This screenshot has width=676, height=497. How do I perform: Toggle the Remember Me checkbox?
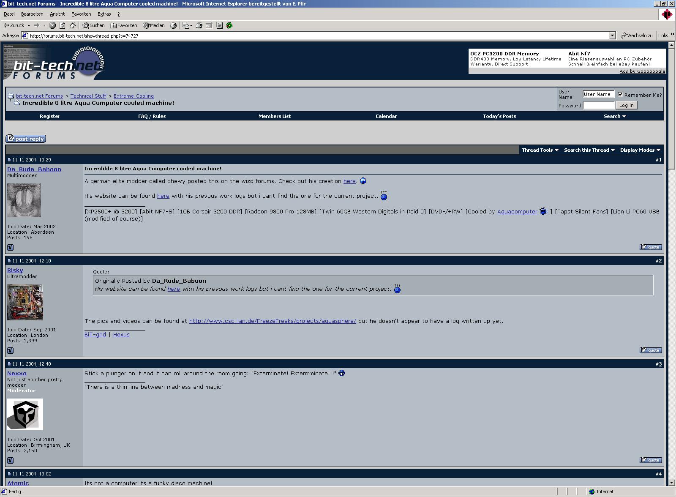[620, 95]
